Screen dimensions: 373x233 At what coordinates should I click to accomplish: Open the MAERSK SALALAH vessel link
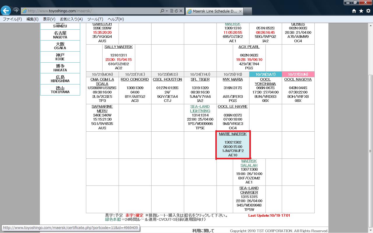click(x=249, y=163)
